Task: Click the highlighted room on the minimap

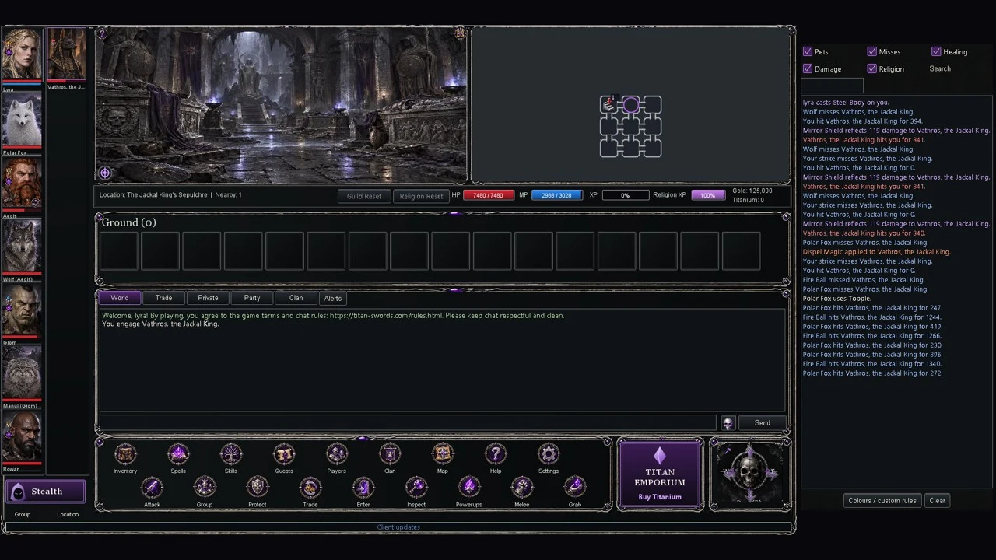Action: click(631, 105)
